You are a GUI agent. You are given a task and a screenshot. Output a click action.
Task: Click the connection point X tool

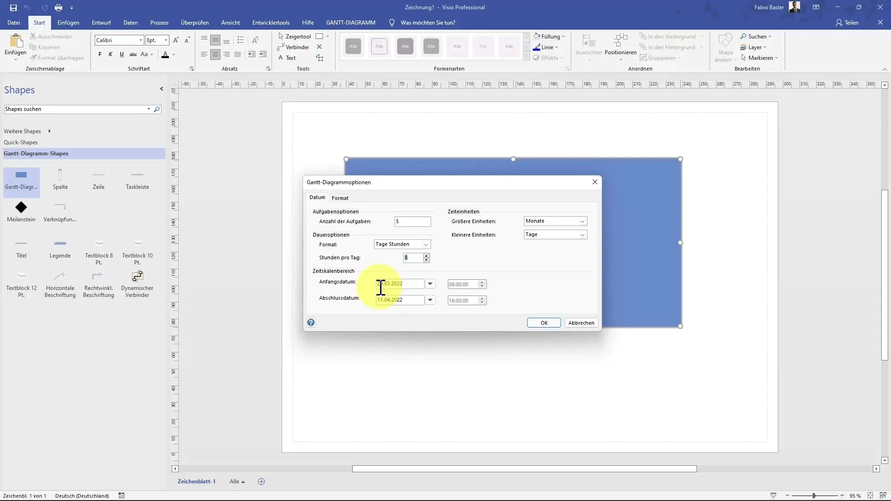[319, 47]
